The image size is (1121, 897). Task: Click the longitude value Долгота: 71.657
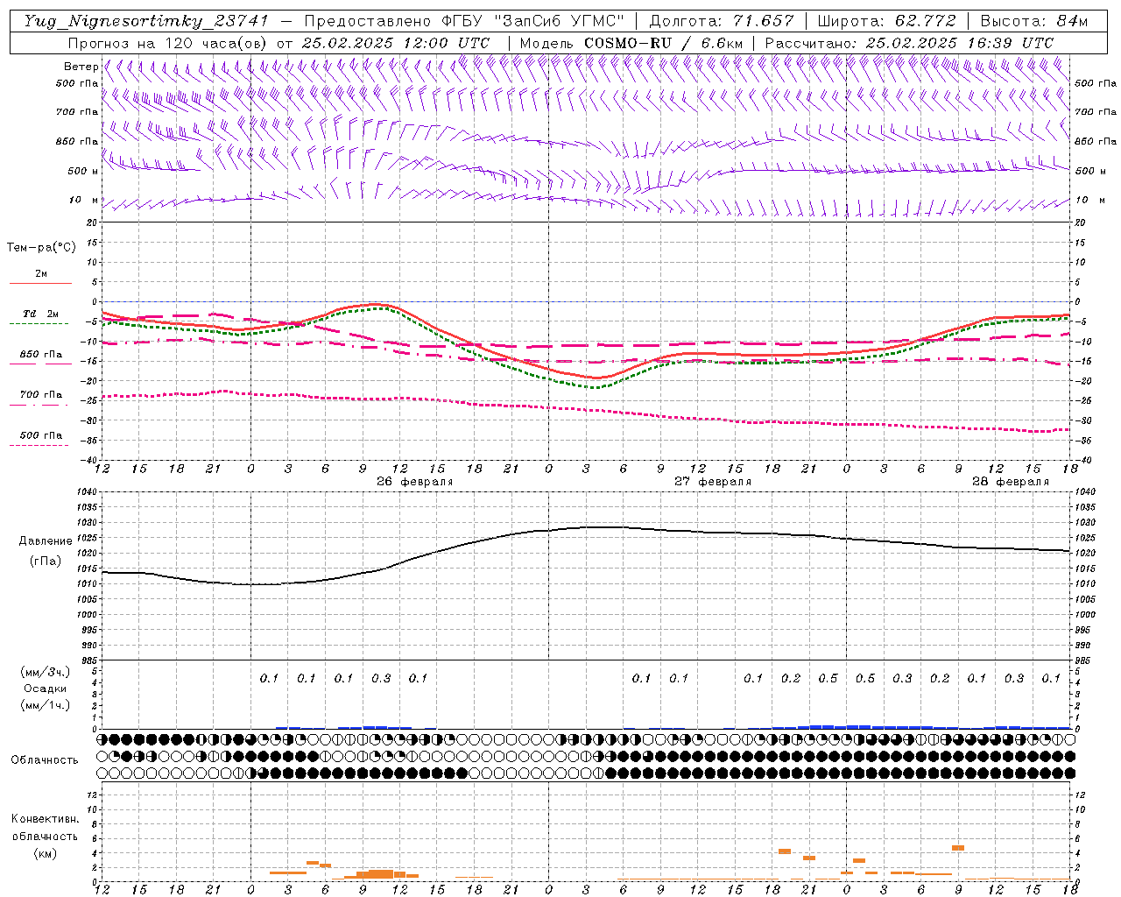722,21
